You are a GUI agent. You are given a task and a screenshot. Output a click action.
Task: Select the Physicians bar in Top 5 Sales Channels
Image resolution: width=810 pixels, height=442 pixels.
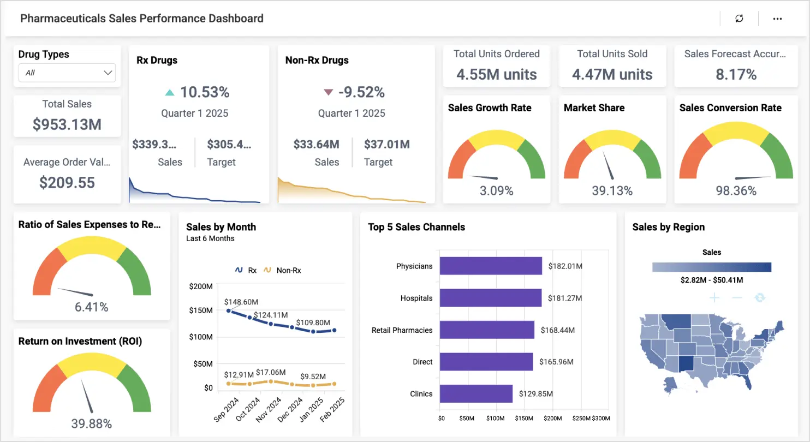pyautogui.click(x=491, y=266)
